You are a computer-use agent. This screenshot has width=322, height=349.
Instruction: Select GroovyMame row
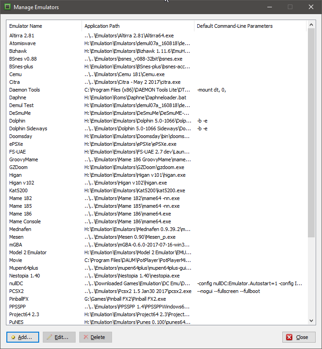click(x=157, y=159)
